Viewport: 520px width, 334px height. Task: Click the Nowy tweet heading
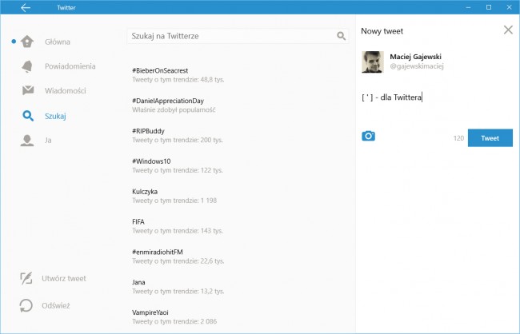pyautogui.click(x=382, y=31)
